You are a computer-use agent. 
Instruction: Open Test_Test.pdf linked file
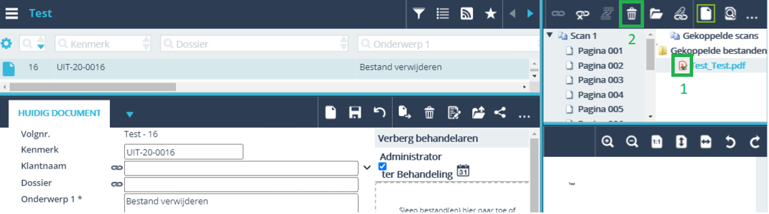point(719,66)
